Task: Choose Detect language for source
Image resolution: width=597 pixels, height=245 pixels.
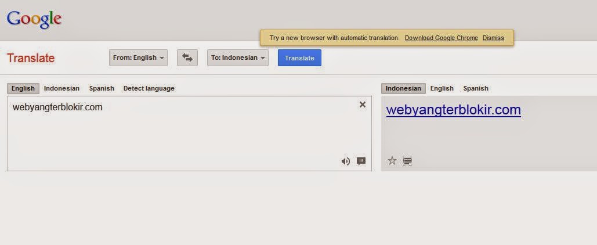Action: (149, 88)
